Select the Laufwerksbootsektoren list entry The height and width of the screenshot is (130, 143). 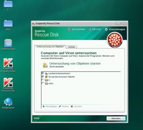point(59,73)
